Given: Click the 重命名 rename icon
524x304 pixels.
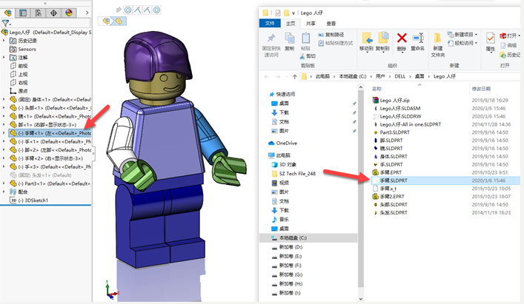Looking at the screenshot, I should pos(418,38).
